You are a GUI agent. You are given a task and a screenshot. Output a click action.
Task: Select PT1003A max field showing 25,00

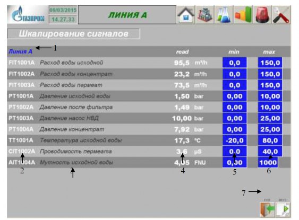click(x=270, y=118)
